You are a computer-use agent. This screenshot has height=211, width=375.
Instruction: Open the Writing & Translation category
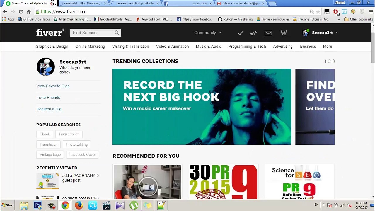(x=131, y=46)
